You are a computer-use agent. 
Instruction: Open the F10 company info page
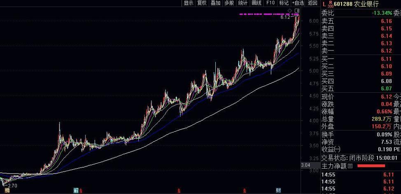pyautogui.click(x=270, y=3)
